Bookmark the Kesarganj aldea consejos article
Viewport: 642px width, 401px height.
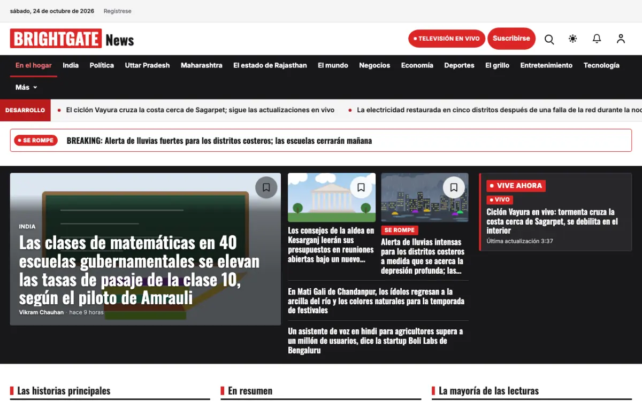pos(361,188)
